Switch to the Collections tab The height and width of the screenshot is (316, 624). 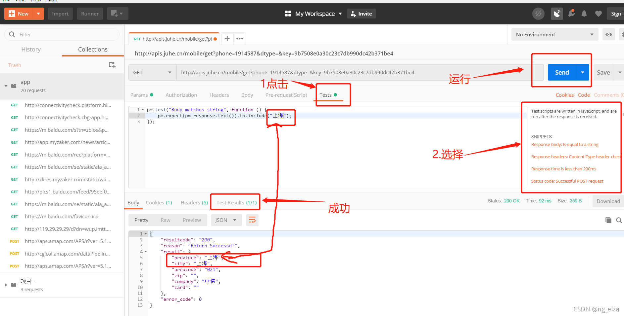coord(93,49)
